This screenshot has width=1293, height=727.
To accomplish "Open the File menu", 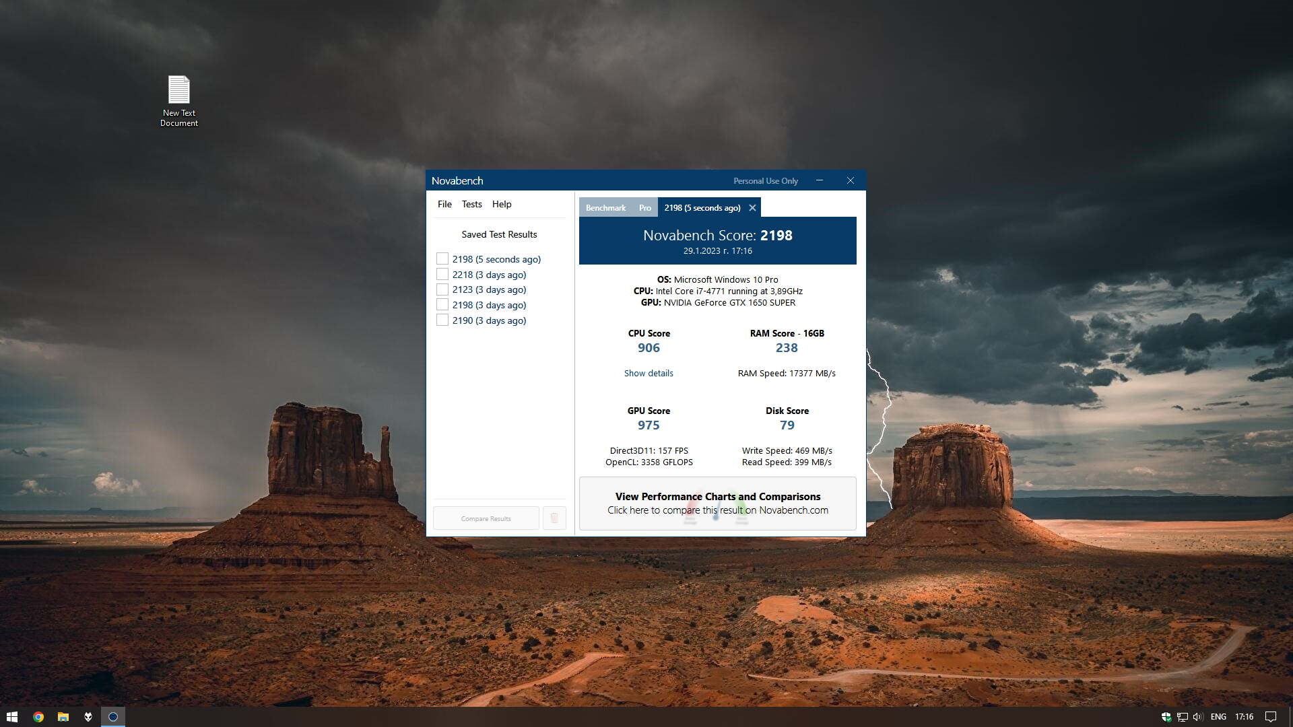I will [444, 204].
